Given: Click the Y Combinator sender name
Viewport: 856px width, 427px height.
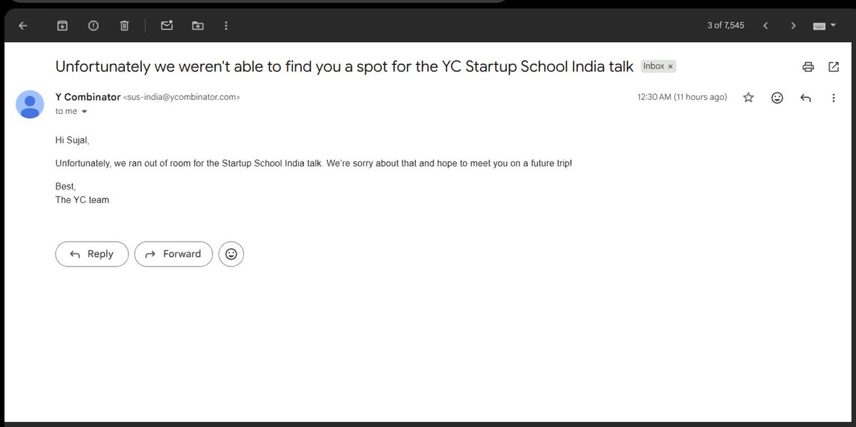Looking at the screenshot, I should pos(88,97).
